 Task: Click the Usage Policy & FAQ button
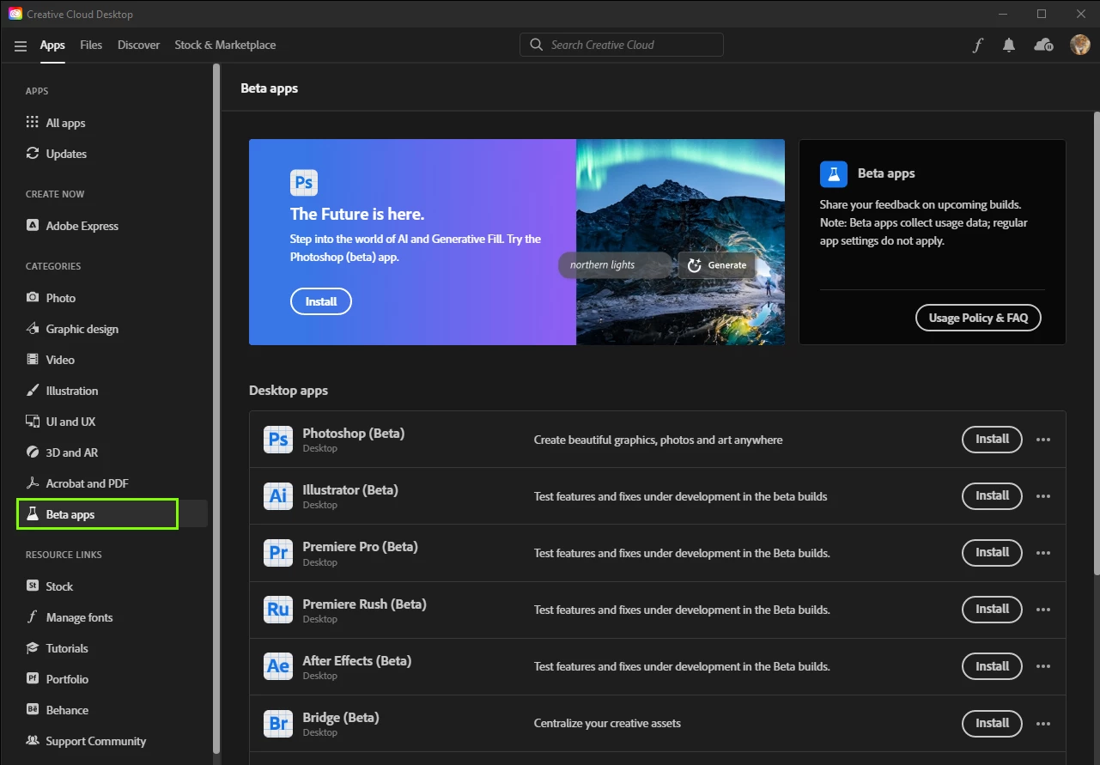978,318
